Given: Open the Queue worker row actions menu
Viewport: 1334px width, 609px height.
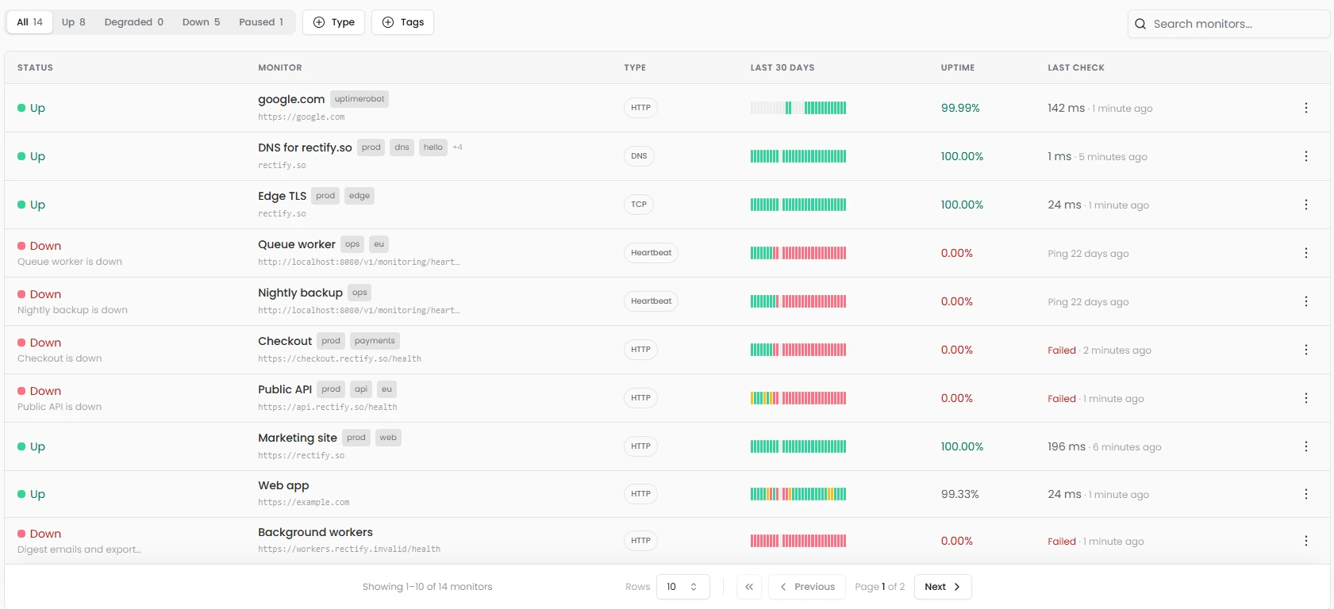Looking at the screenshot, I should click(x=1305, y=253).
